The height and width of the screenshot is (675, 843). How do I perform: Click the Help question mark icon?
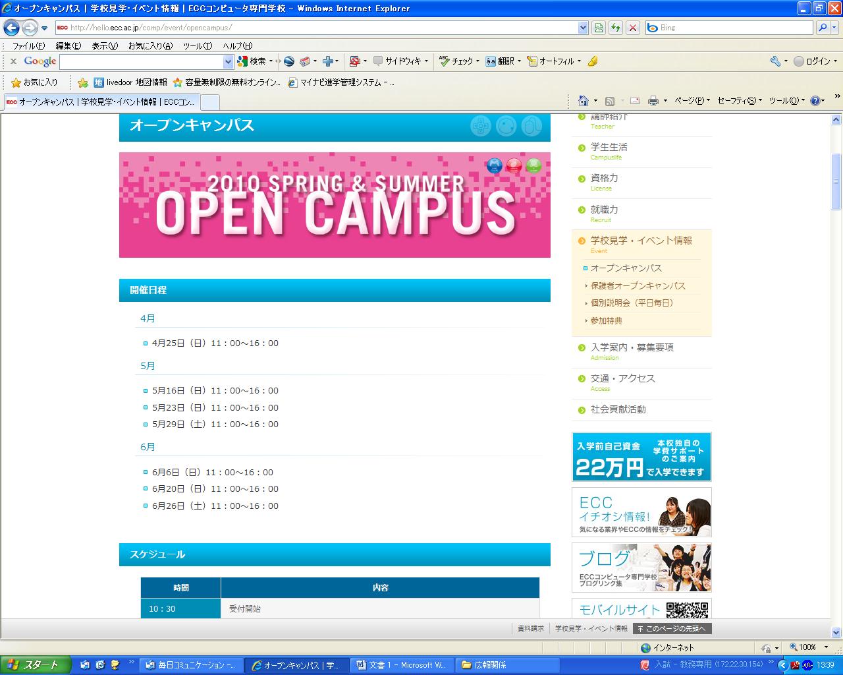pos(815,101)
